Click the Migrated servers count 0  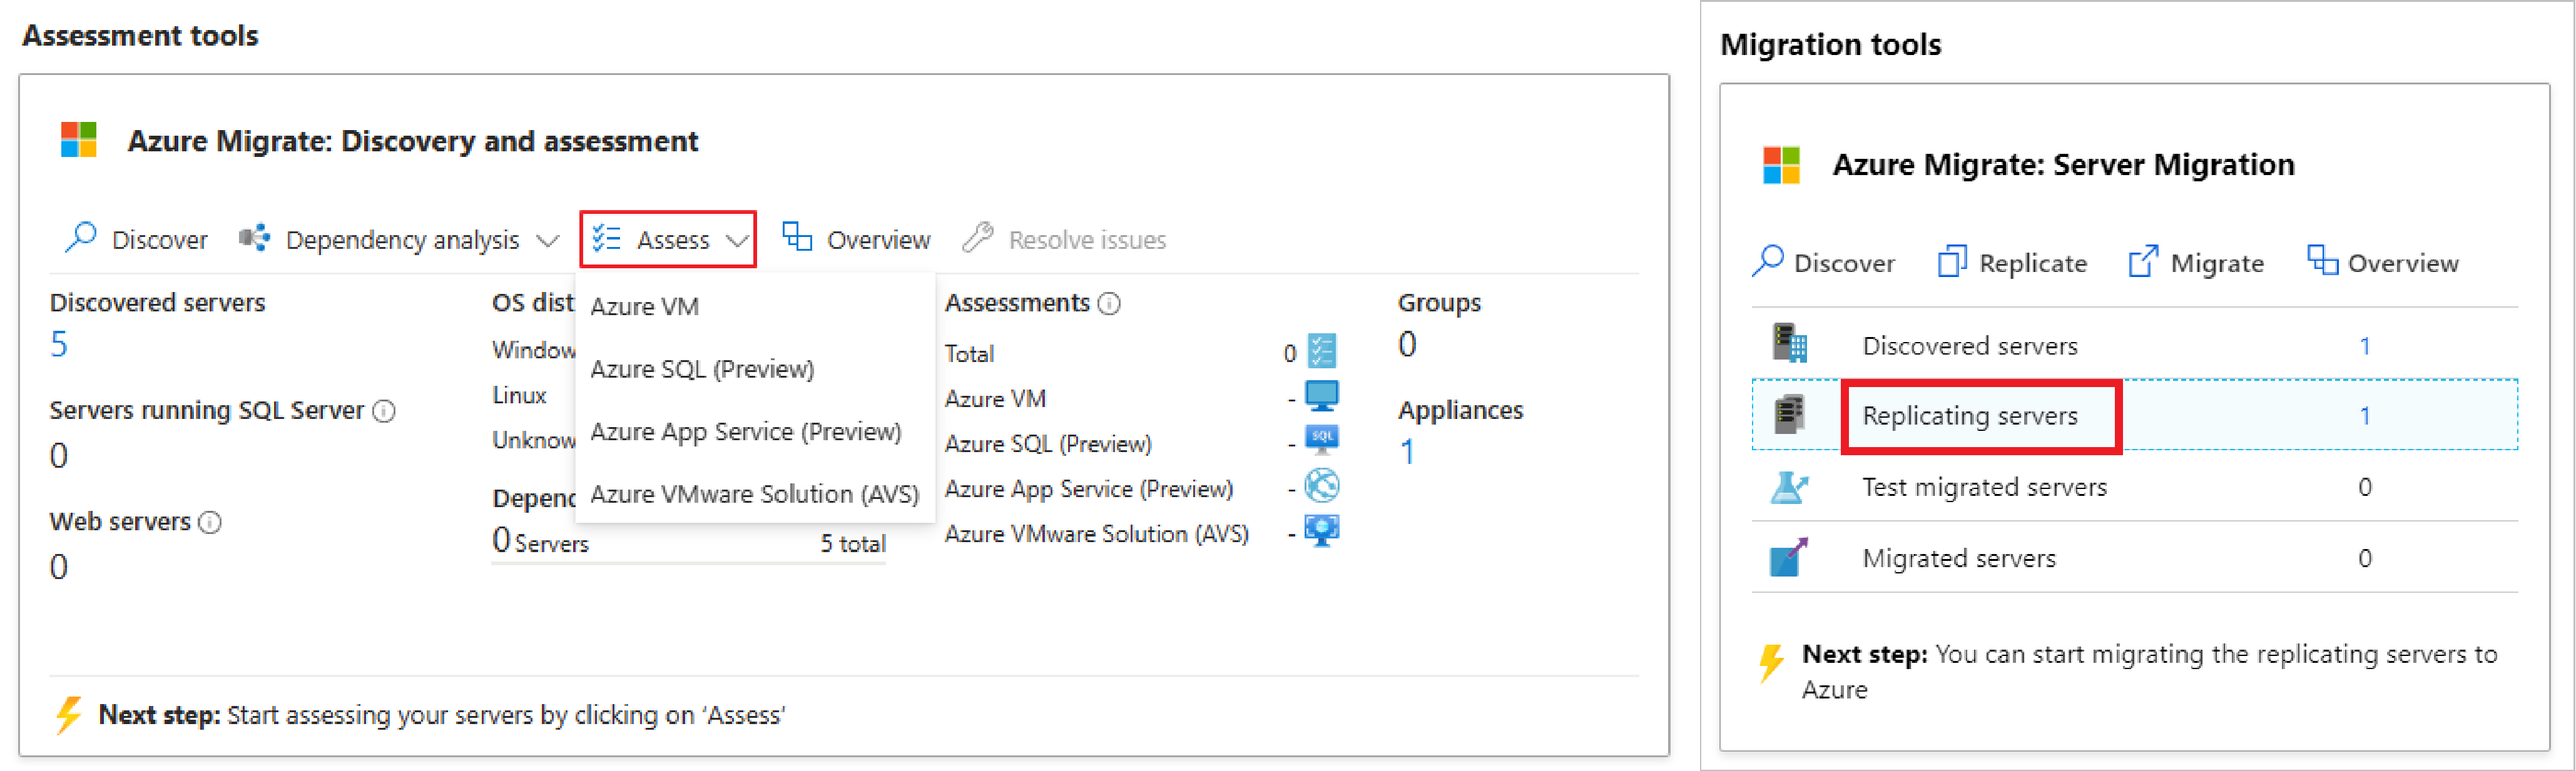point(2365,558)
